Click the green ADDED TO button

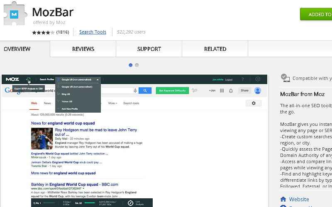[x=316, y=14]
